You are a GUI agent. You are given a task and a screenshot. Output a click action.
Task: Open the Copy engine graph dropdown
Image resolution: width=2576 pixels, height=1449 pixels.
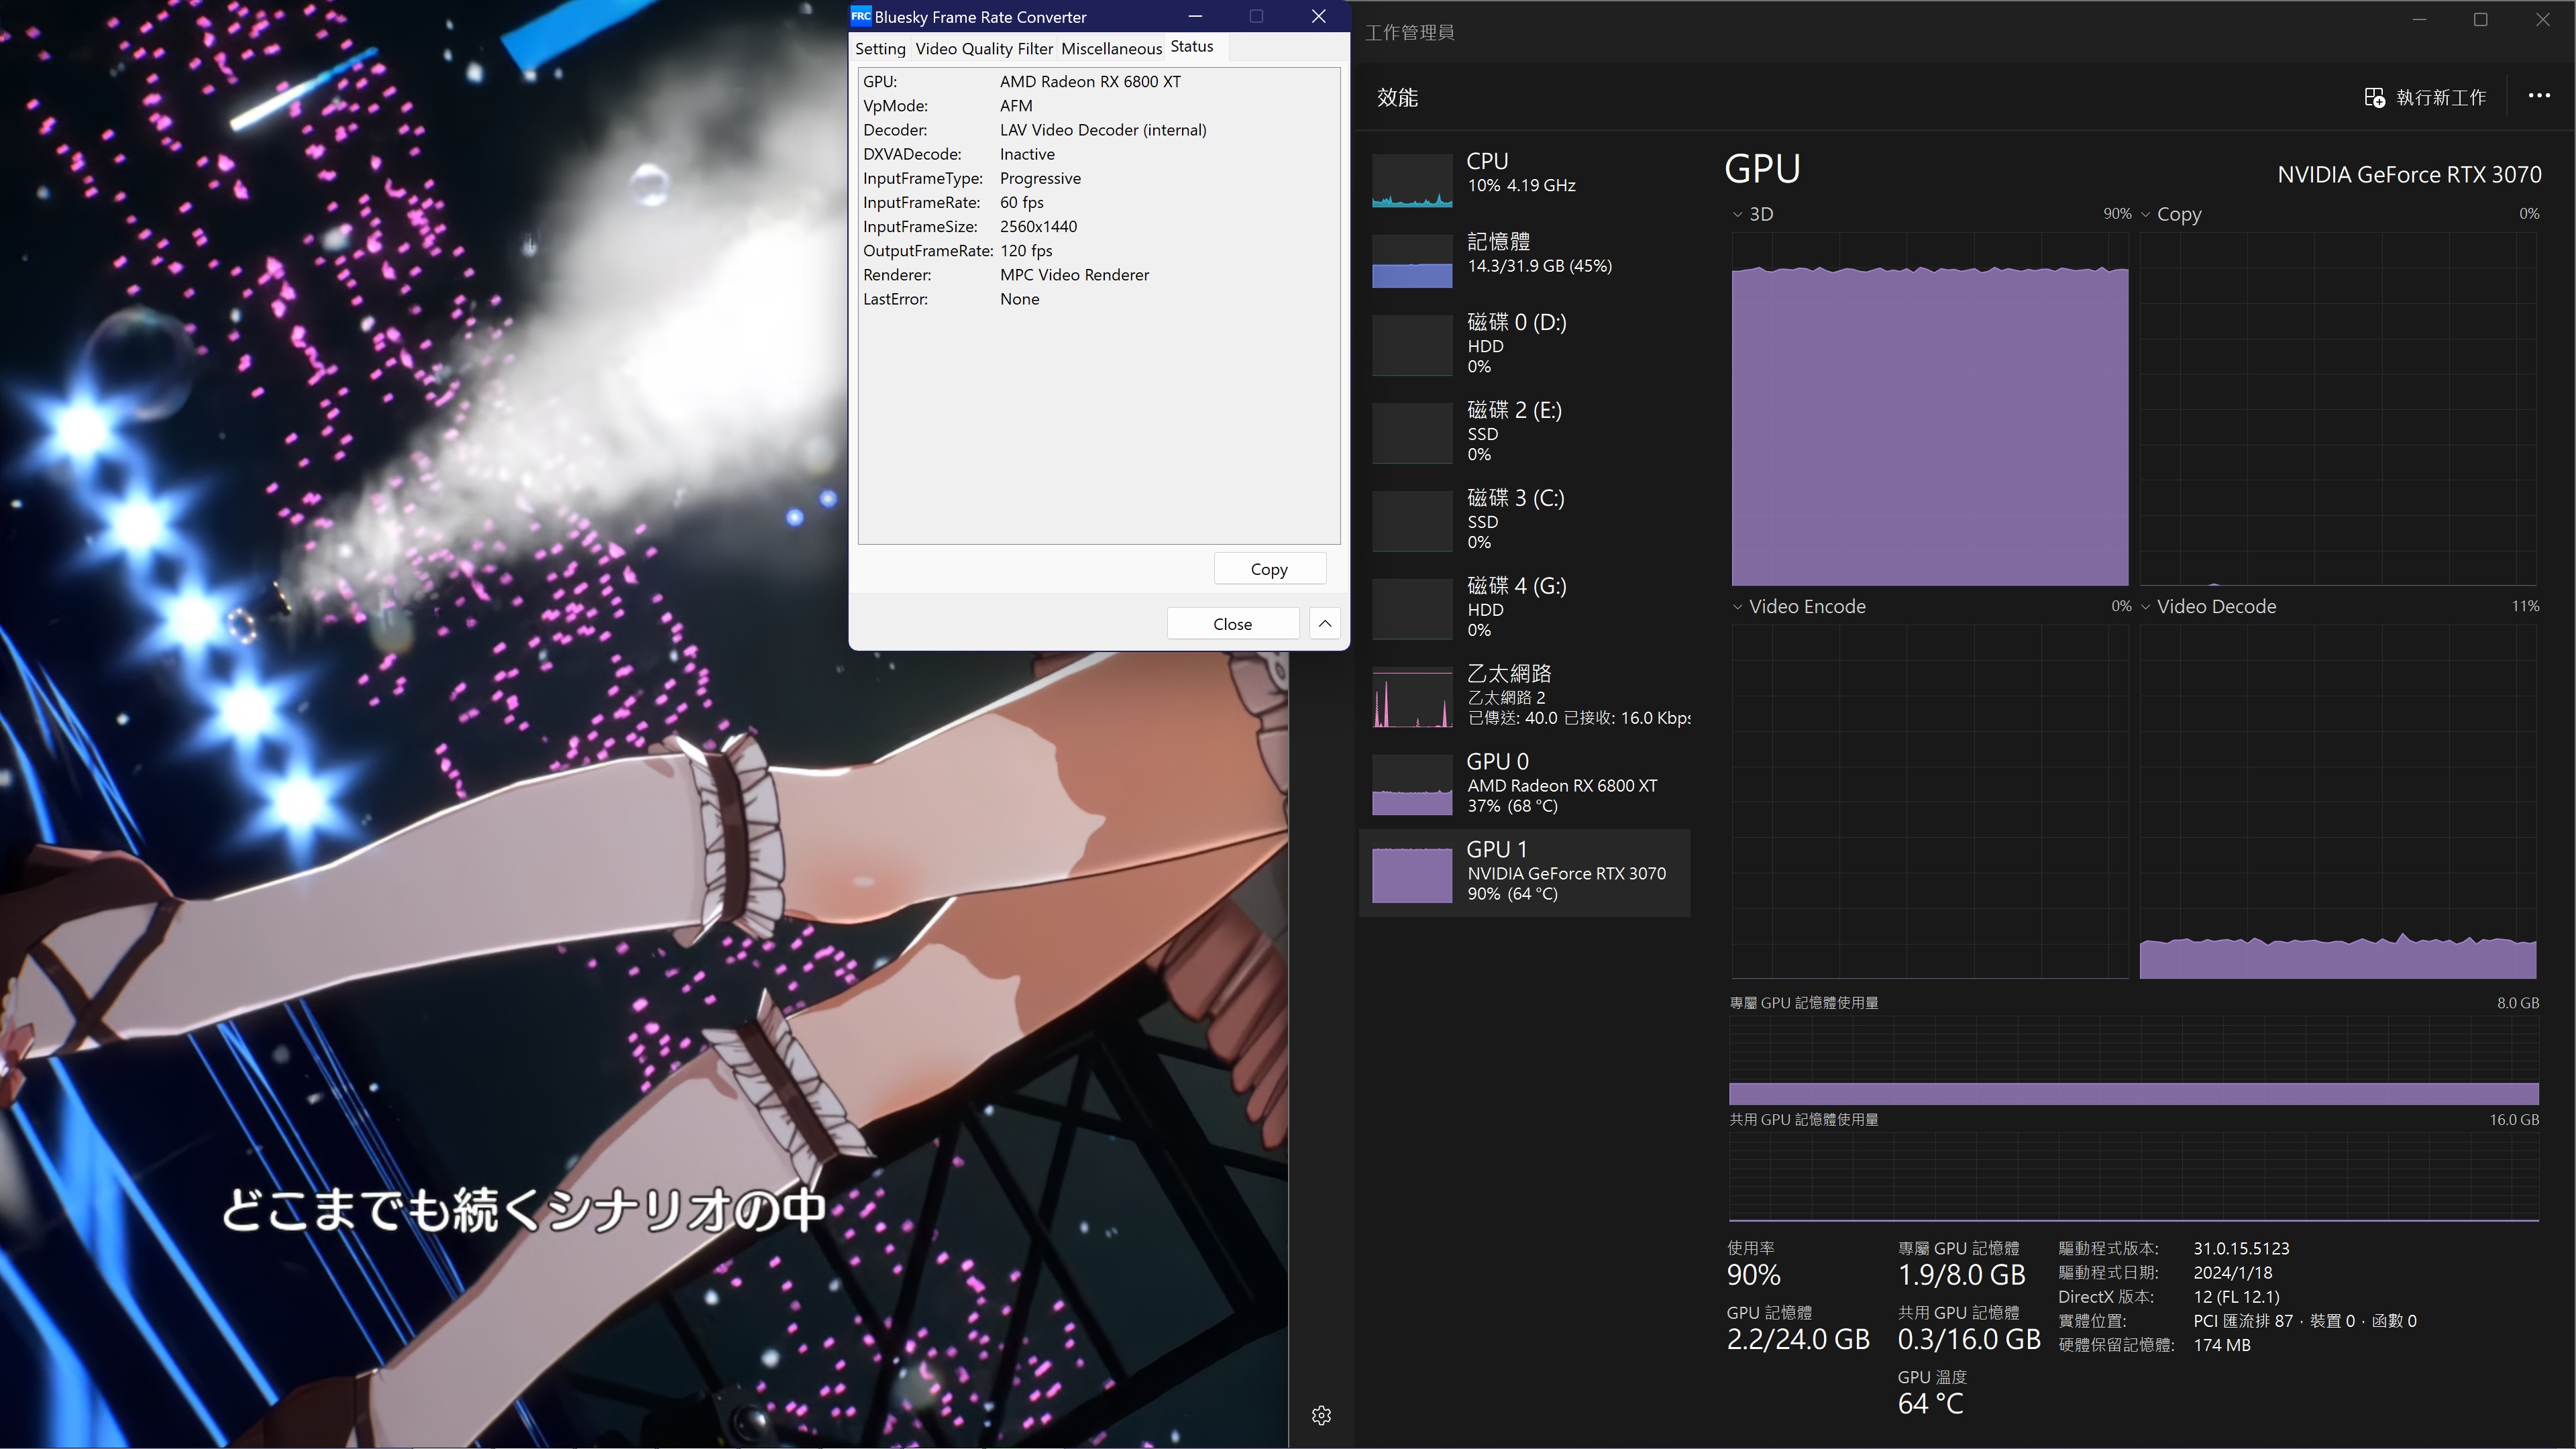[2170, 214]
